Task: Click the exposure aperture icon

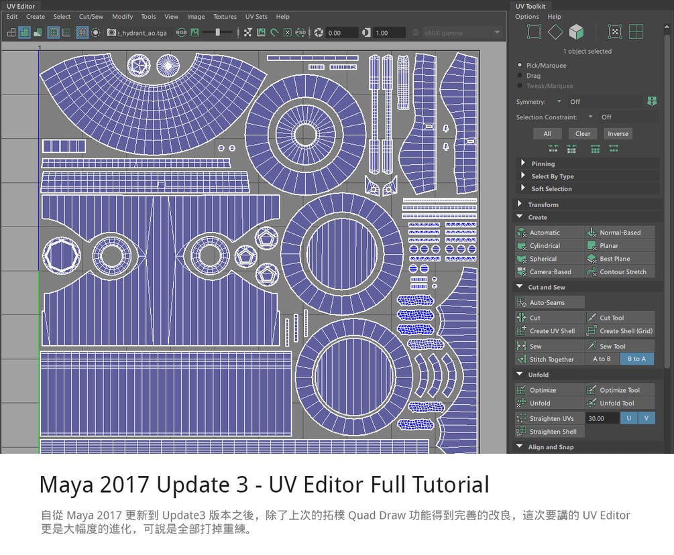Action: [x=319, y=33]
